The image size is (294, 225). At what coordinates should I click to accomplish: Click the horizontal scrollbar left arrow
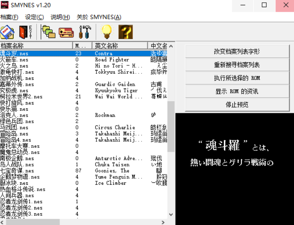point(3,222)
